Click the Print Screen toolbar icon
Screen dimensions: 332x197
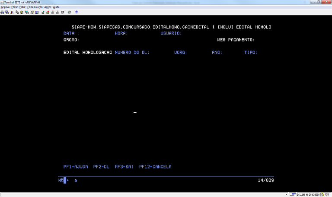(x=2, y=12)
